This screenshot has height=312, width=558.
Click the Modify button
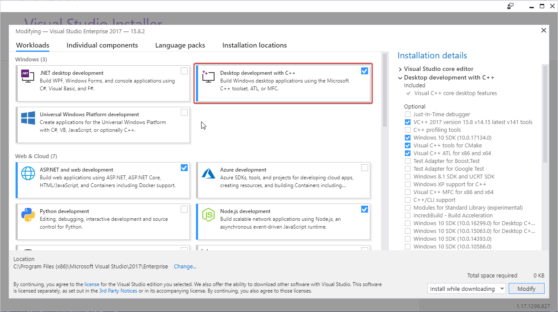(x=526, y=289)
